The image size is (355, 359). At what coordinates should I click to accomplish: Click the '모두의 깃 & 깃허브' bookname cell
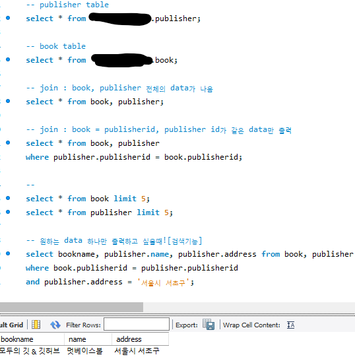[x=30, y=351]
